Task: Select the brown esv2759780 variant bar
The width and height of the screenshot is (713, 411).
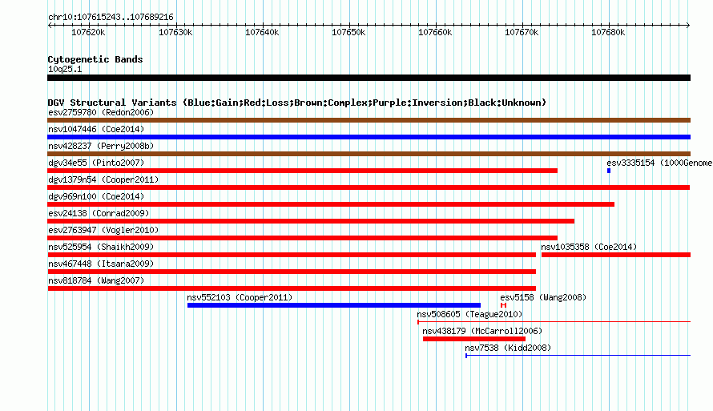Action: pyautogui.click(x=369, y=120)
